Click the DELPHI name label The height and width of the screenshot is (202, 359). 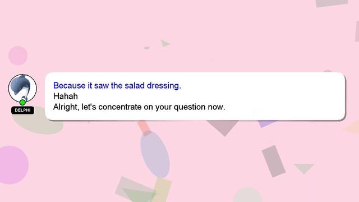pos(22,110)
